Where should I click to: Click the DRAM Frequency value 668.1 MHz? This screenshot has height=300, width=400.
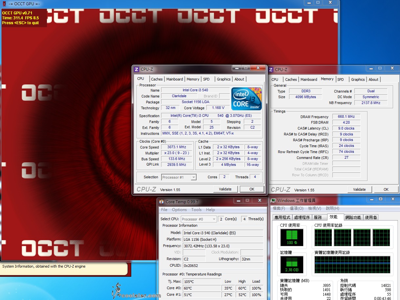click(346, 117)
